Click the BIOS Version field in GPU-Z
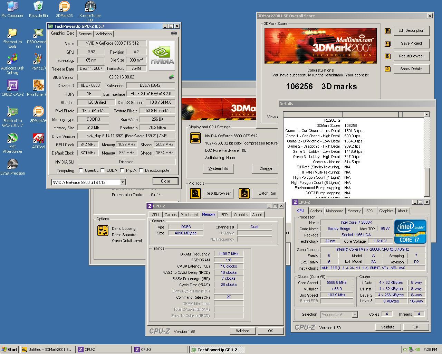Screen dimensions: 442x354 [122, 77]
